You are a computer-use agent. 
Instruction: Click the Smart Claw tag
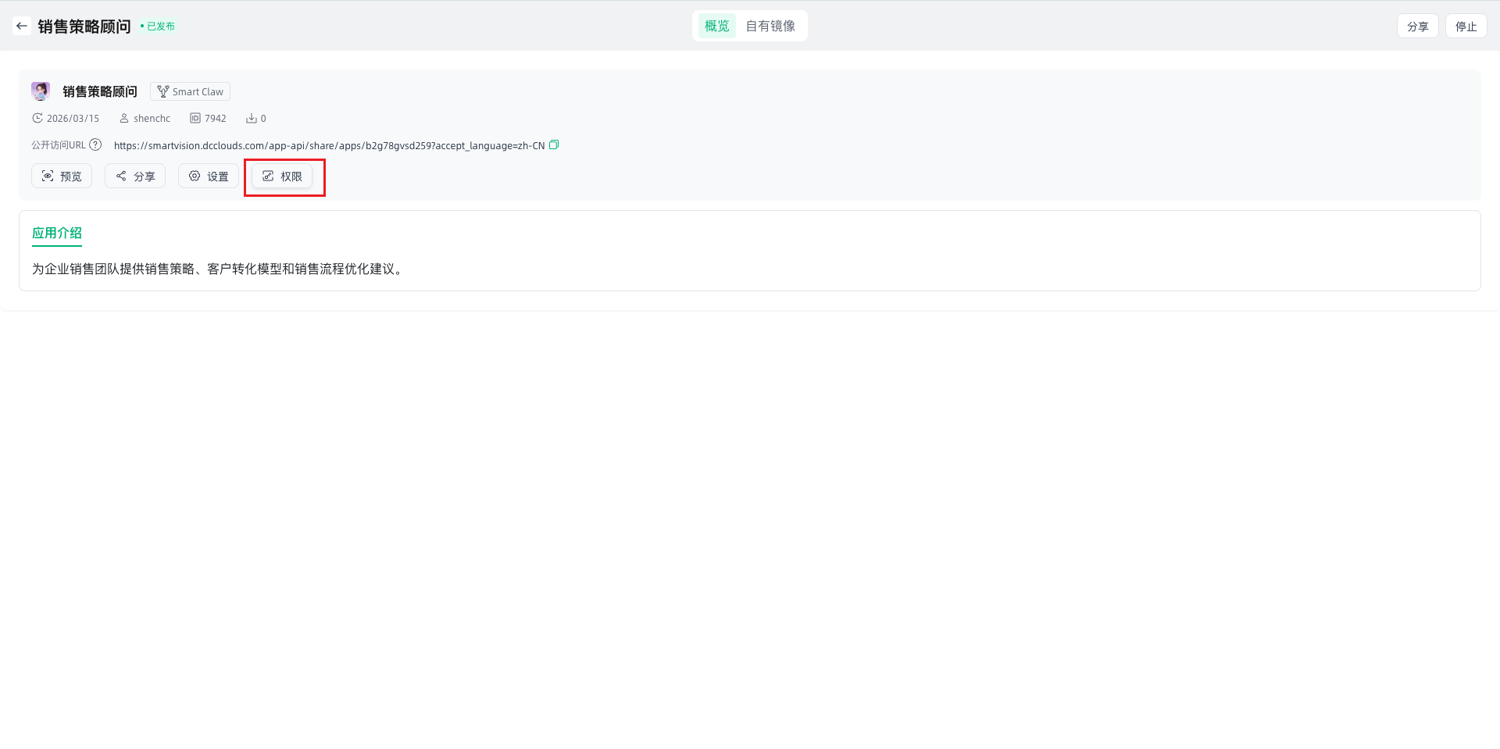[x=190, y=91]
